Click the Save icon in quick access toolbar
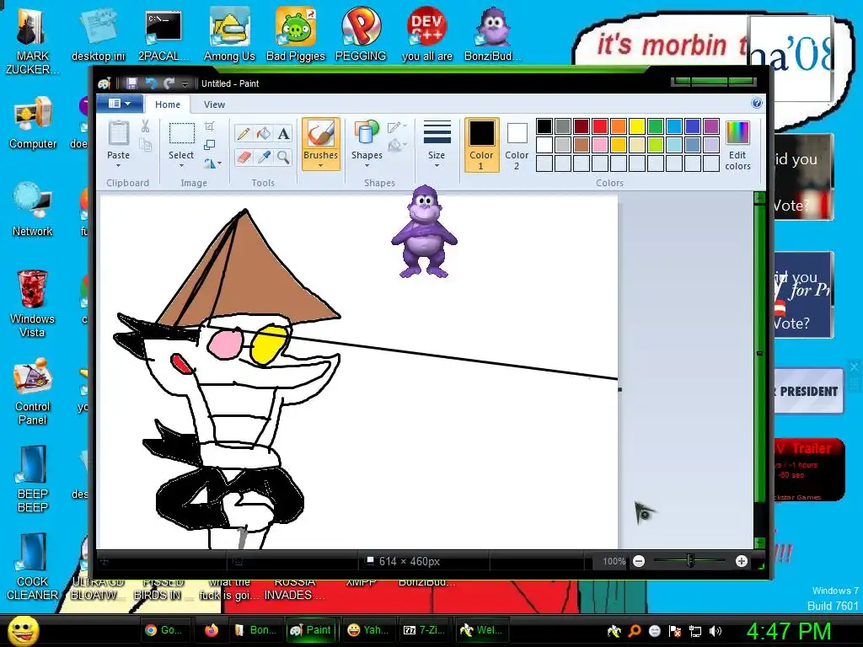863x647 pixels. pos(131,83)
